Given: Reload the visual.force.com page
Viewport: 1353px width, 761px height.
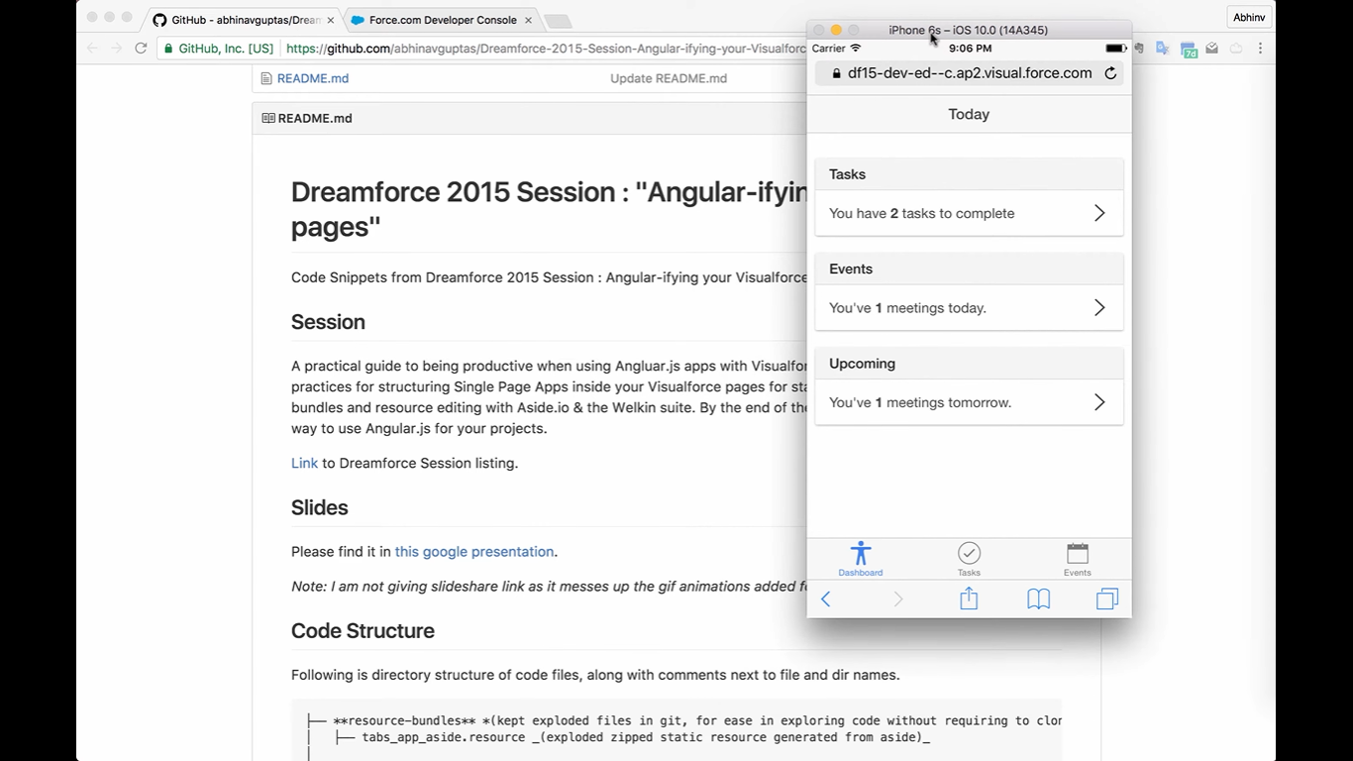Looking at the screenshot, I should coord(1110,72).
